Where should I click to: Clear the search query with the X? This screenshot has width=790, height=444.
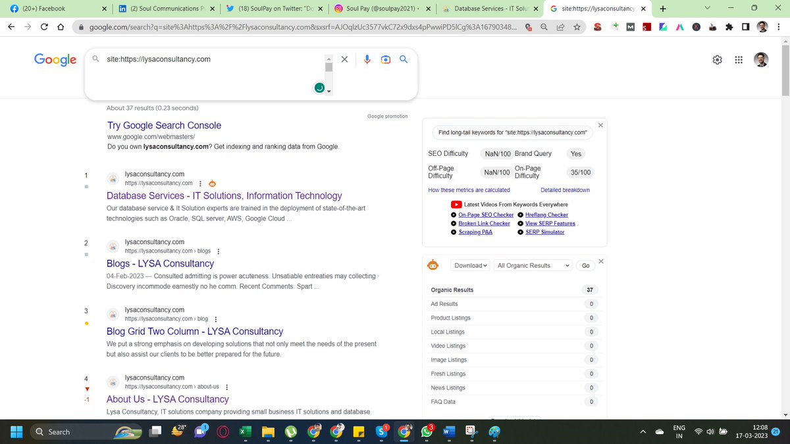344,59
